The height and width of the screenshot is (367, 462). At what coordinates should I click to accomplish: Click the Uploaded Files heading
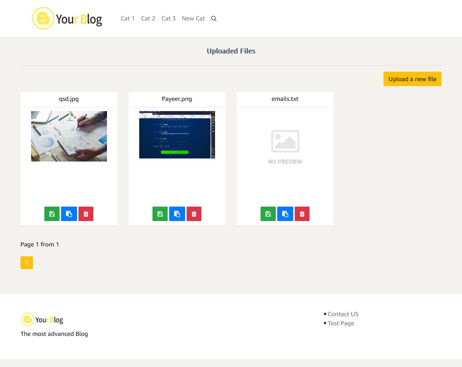[231, 51]
